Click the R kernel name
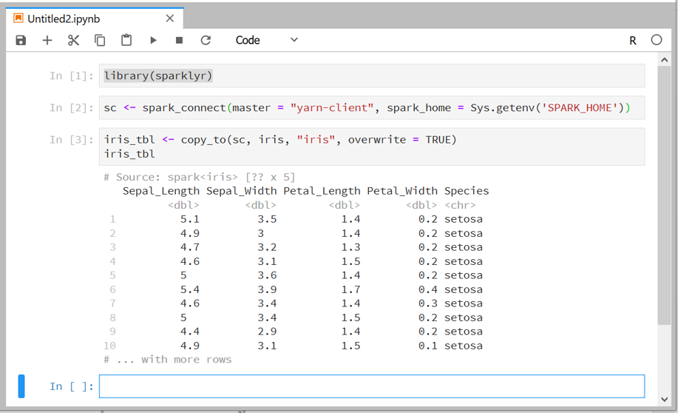Image resolution: width=678 pixels, height=413 pixels. tap(633, 41)
